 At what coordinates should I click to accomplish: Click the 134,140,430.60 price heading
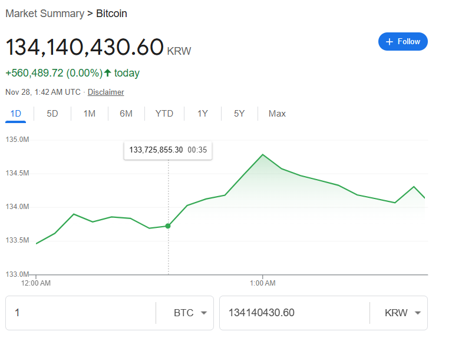[x=84, y=47]
